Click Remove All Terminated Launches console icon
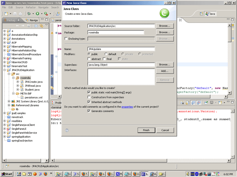The height and width of the screenshot is (177, 237). pos(182,103)
